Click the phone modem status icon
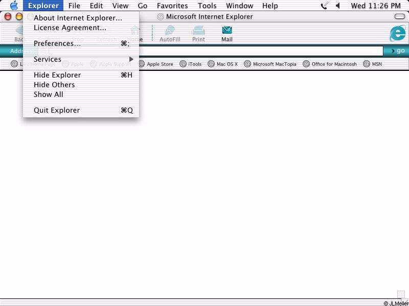Image resolution: width=409 pixels, height=306 pixels. coord(324,6)
